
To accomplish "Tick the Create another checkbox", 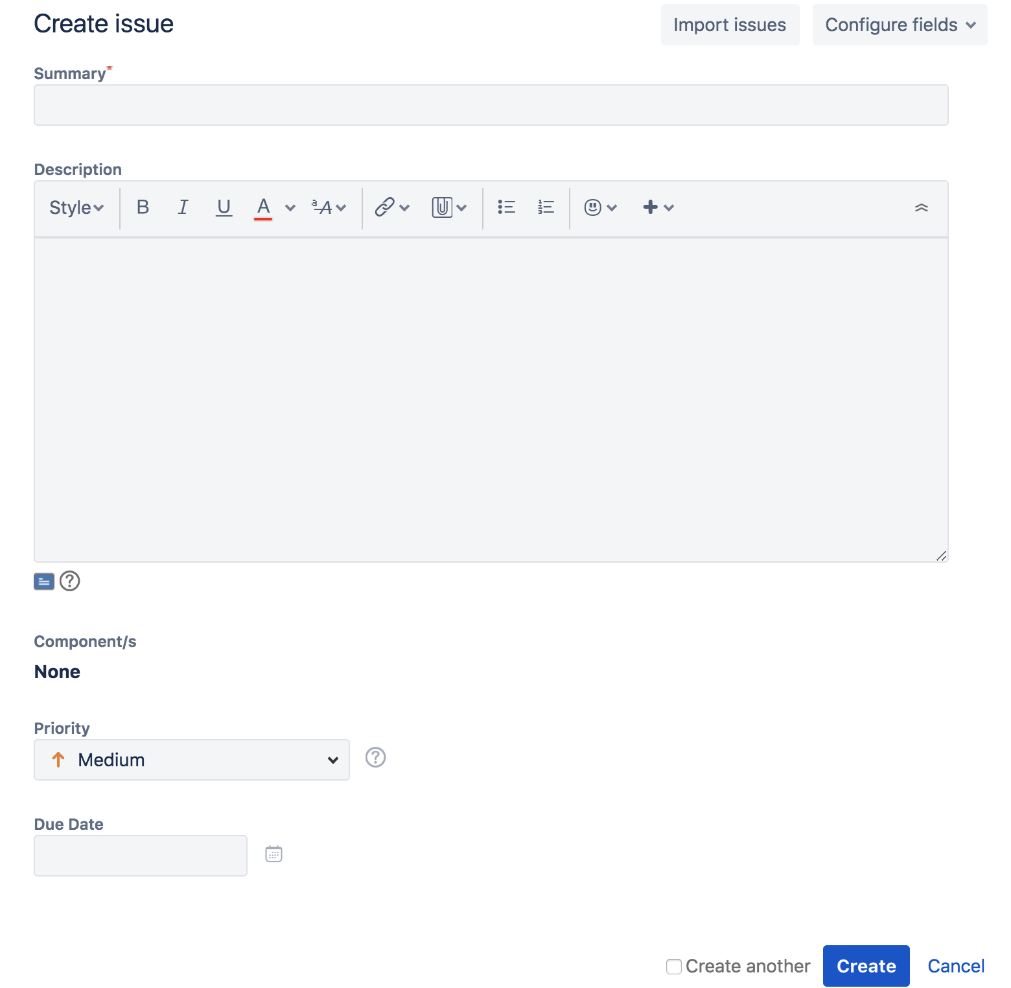I will coord(674,967).
